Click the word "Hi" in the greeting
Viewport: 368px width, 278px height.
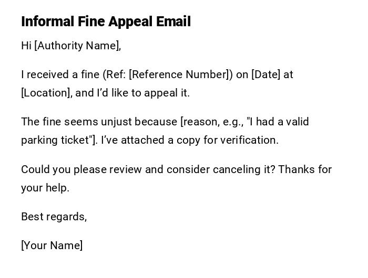point(26,46)
